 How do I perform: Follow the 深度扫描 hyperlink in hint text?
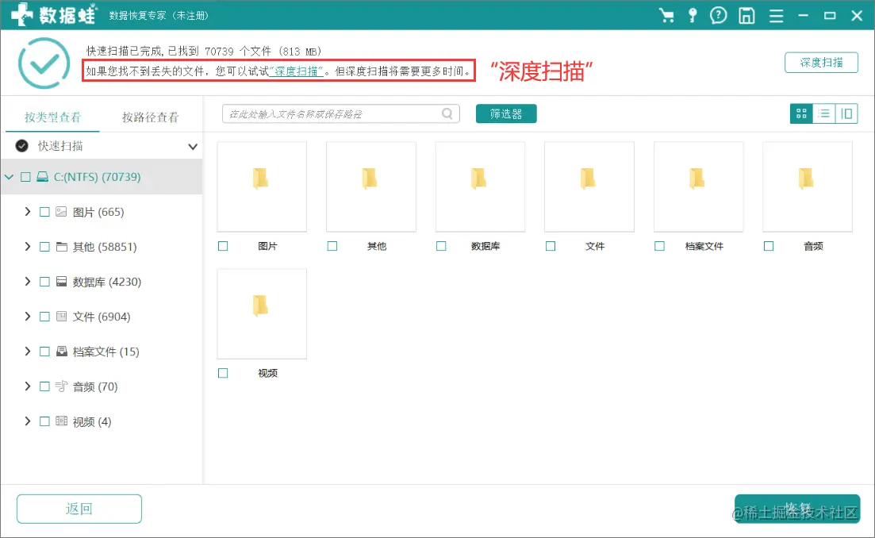(x=296, y=71)
